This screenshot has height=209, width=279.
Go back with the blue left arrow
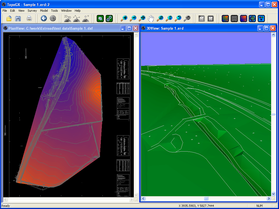pyautogui.click(x=44, y=18)
